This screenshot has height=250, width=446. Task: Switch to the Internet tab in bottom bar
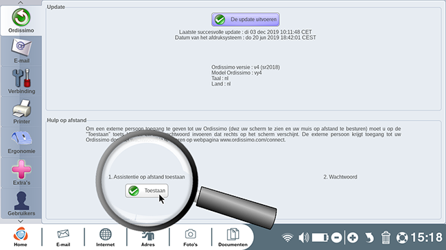105,237
